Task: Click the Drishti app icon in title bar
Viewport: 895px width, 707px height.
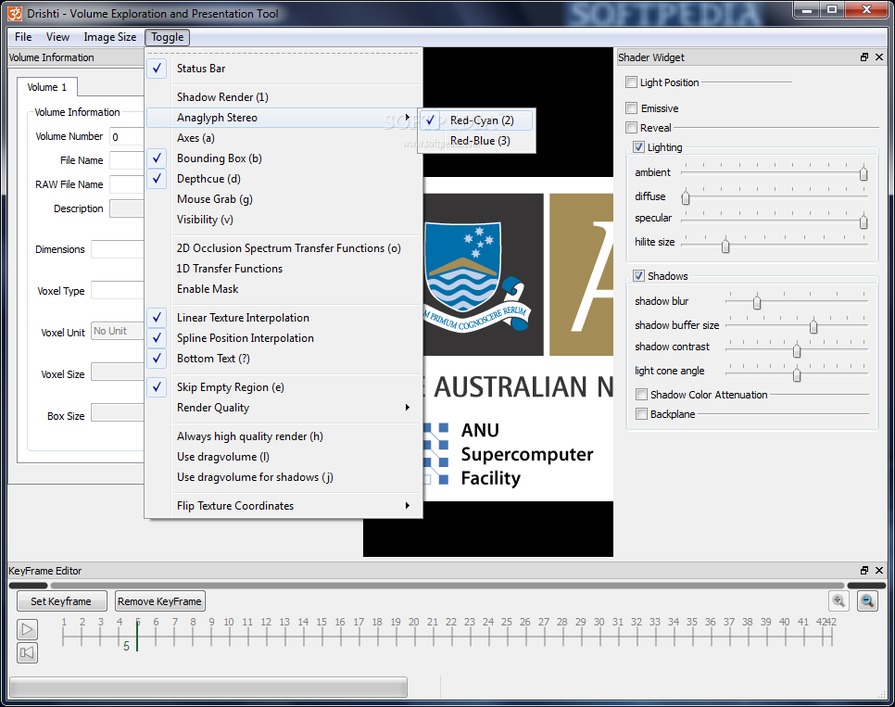Action: tap(15, 13)
